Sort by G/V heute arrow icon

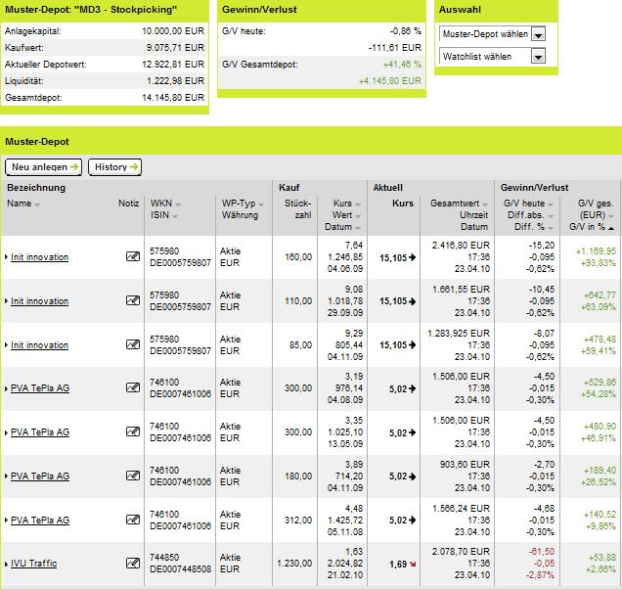click(x=551, y=204)
